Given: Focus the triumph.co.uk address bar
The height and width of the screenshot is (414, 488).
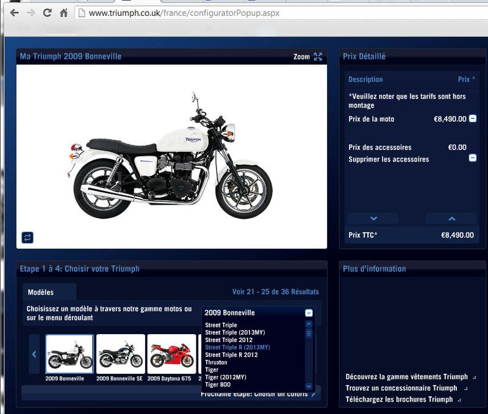Looking at the screenshot, I should (x=280, y=13).
